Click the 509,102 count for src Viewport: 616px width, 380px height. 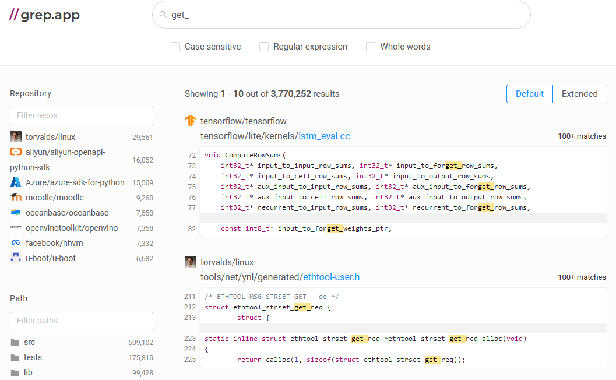[x=140, y=343]
